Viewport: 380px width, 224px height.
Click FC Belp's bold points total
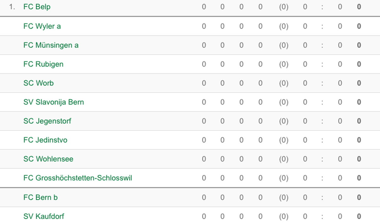click(359, 7)
